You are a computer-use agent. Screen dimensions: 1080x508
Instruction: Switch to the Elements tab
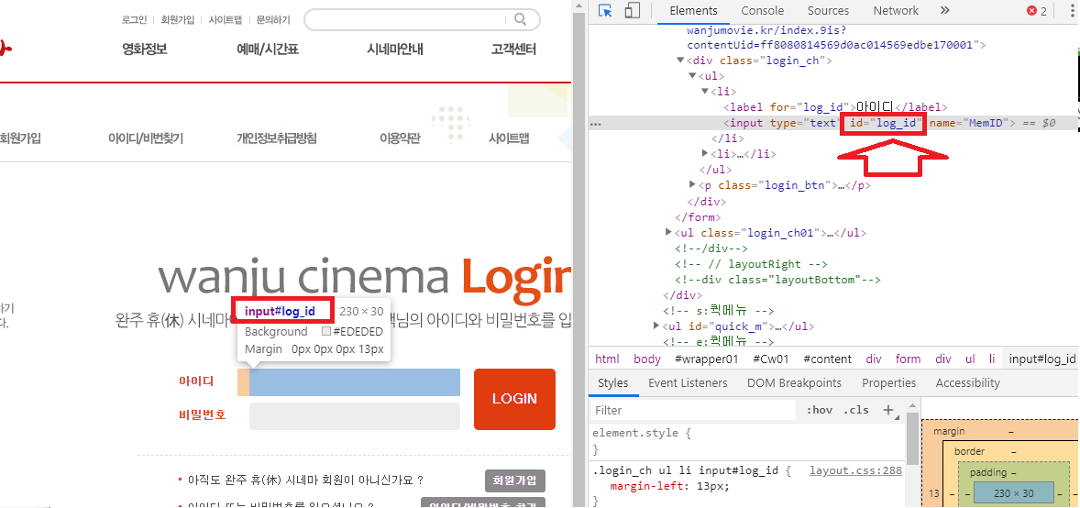pos(693,10)
